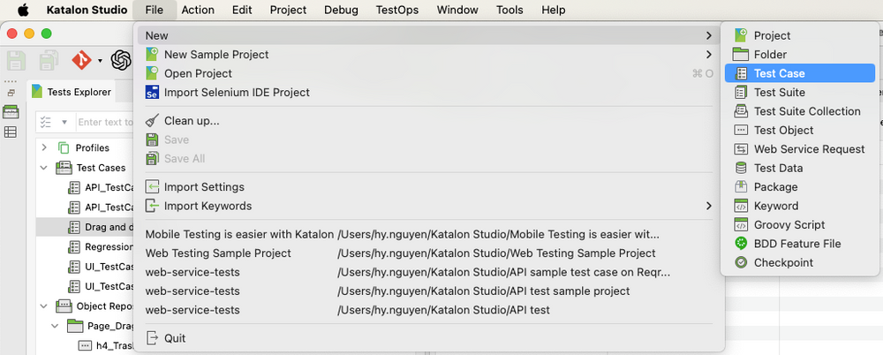Expand the New Sample Project submenu arrow
The width and height of the screenshot is (883, 355).
click(708, 55)
